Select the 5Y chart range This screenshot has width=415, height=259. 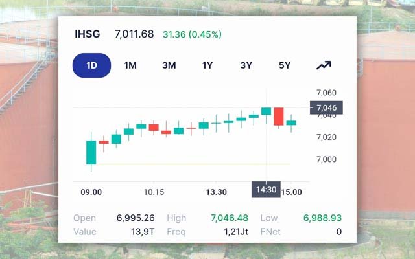coord(285,65)
